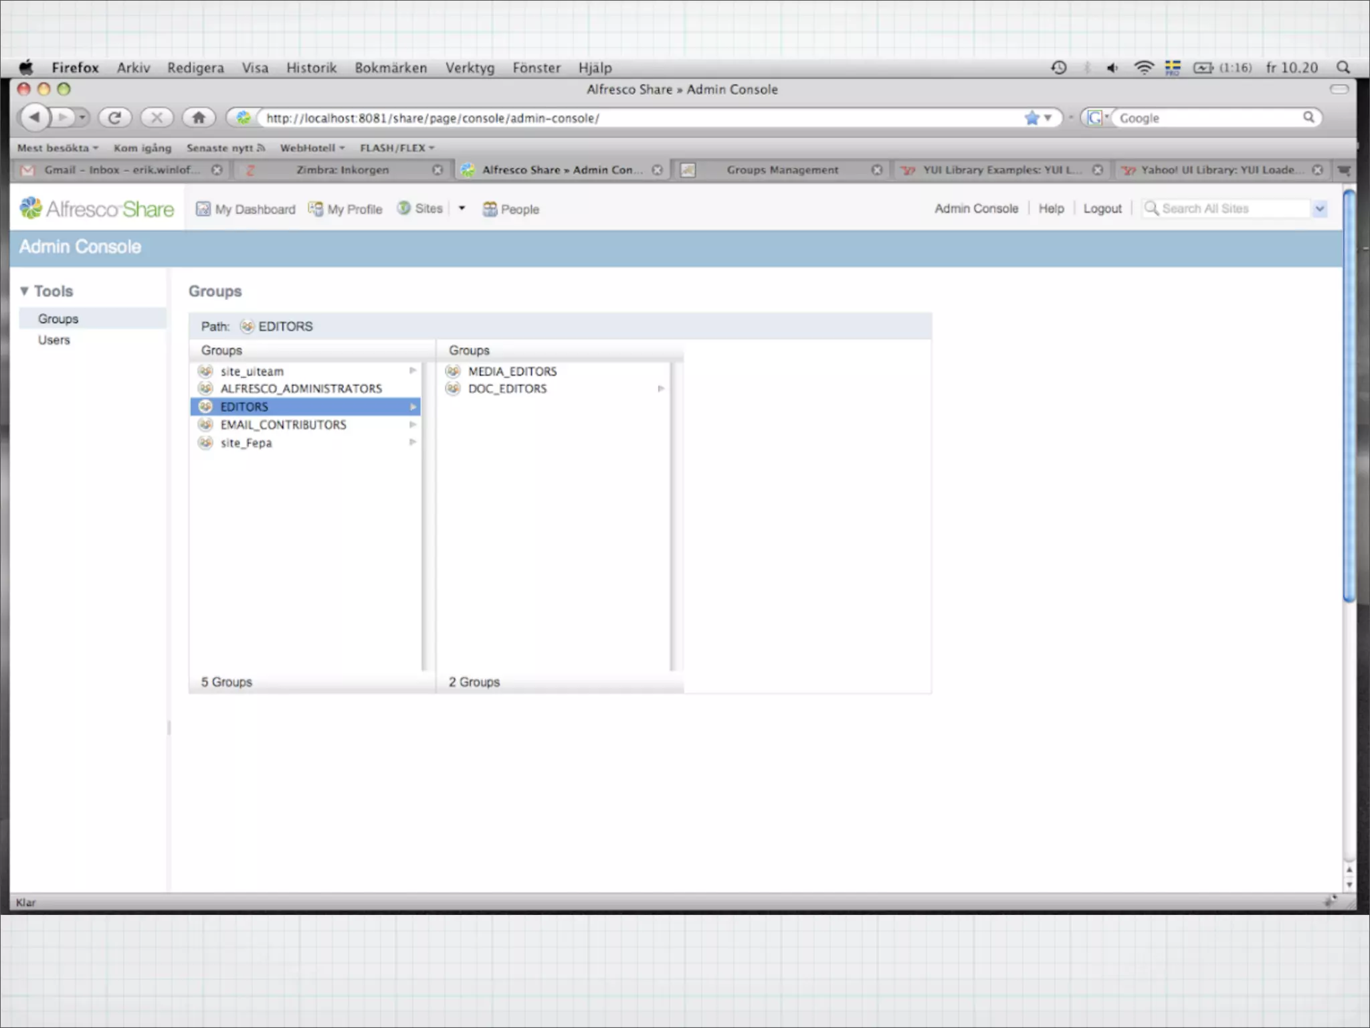
Task: Close the Groups Management tab
Action: (x=876, y=170)
